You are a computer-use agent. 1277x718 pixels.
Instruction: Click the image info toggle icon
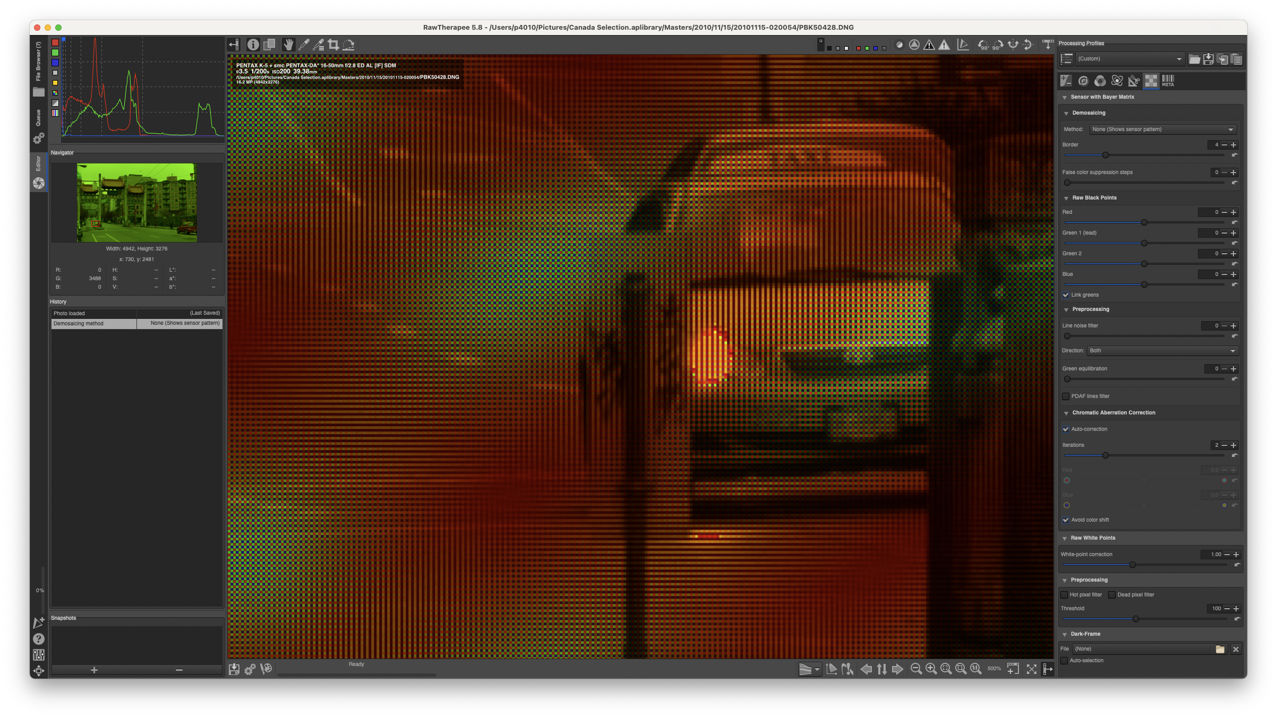click(x=253, y=45)
